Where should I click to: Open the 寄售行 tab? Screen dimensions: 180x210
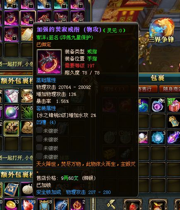tap(148, 89)
